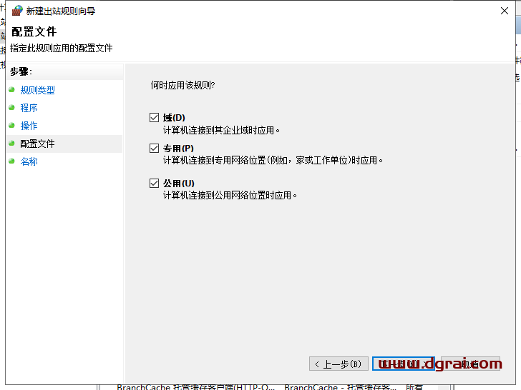Click the subtitle 指定此规则应用的配置文件
The height and width of the screenshot is (390, 521).
(62, 48)
